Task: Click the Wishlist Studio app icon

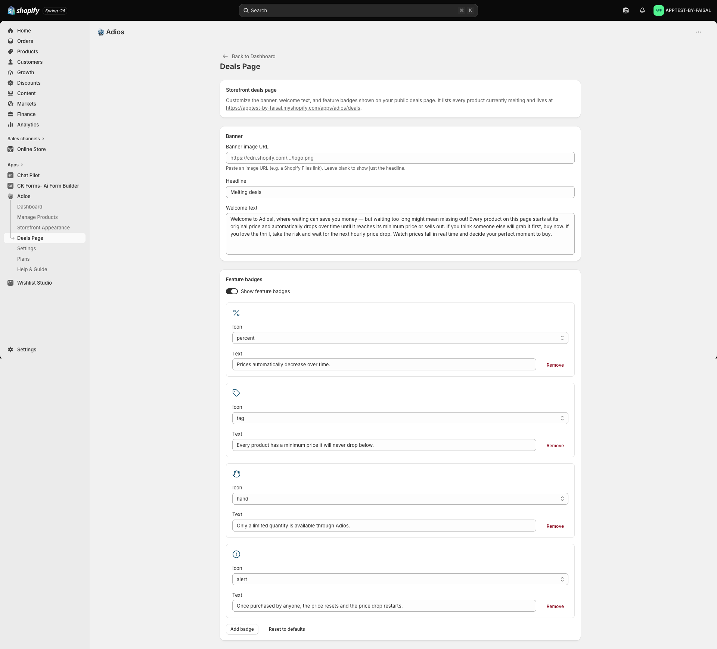Action: pyautogui.click(x=10, y=283)
